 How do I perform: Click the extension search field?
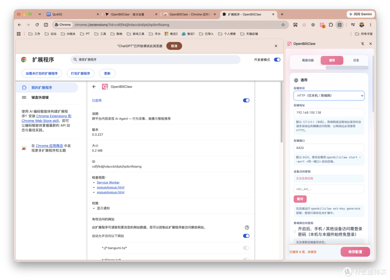[155, 60]
